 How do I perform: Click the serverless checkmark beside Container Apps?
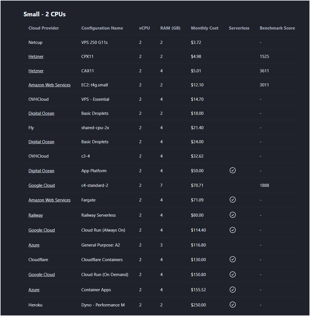coord(233,290)
